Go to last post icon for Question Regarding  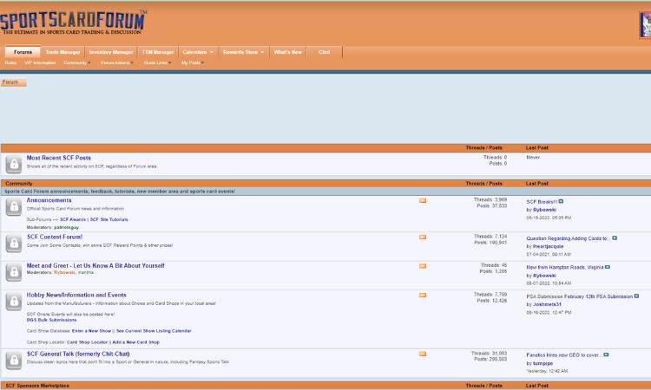[x=615, y=238]
